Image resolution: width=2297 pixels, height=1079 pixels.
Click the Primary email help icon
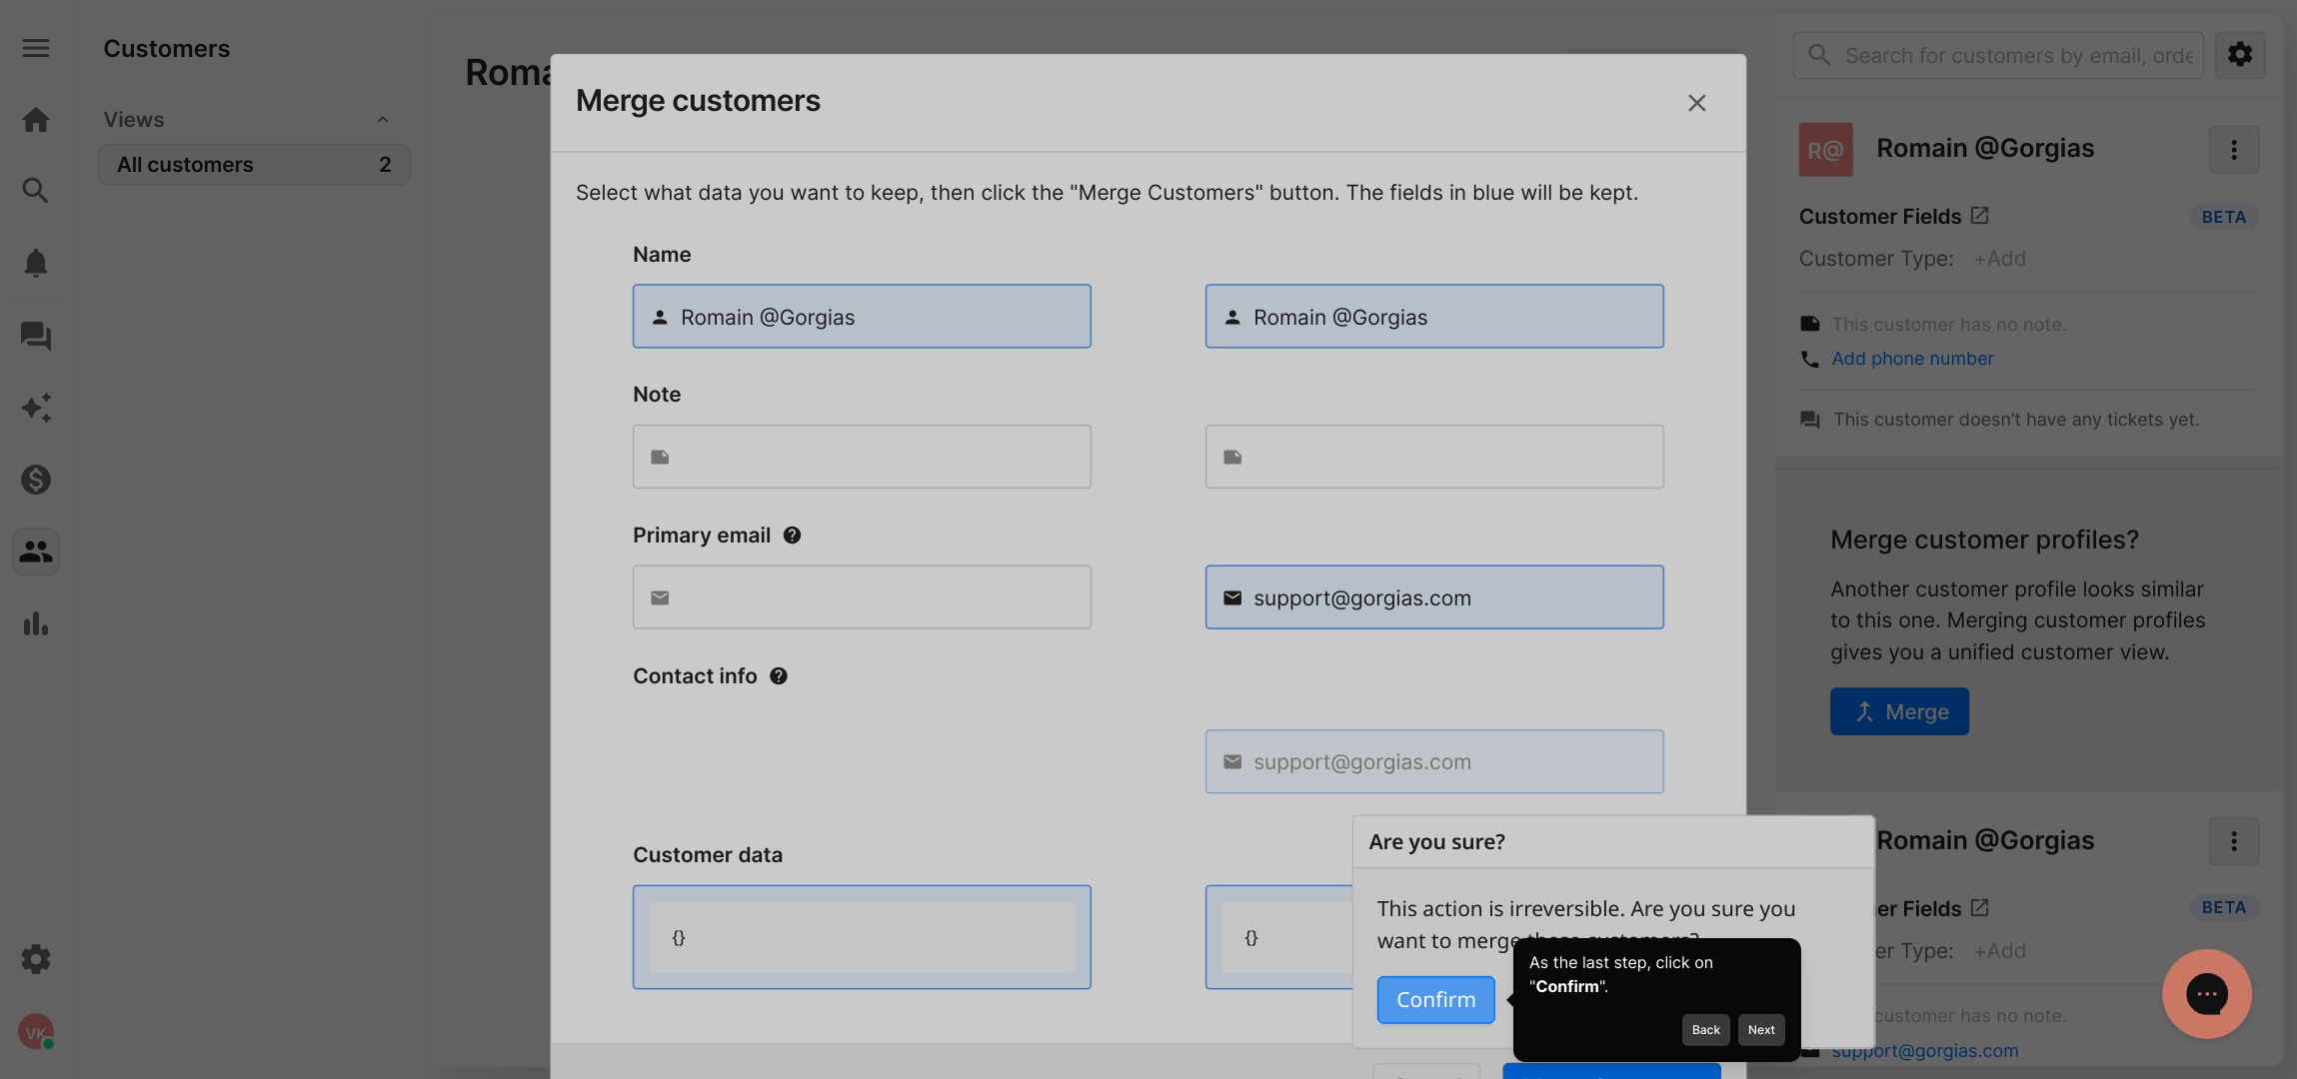pos(792,536)
